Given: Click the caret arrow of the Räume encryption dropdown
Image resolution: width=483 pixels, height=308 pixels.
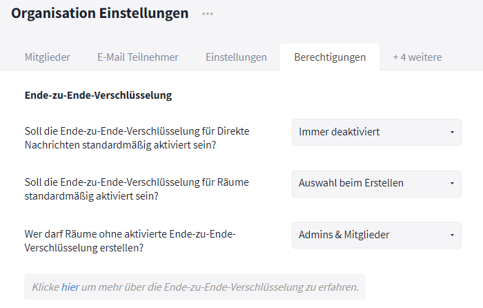Looking at the screenshot, I should (451, 184).
